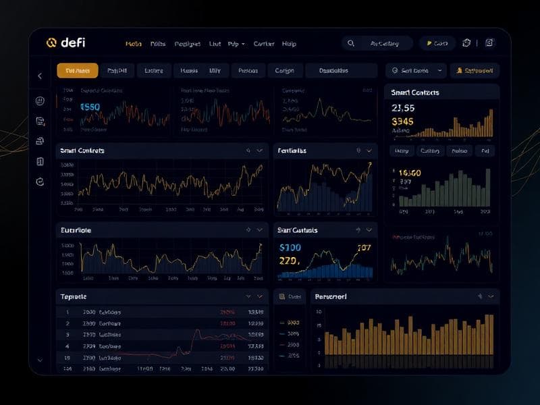Open the search magnifier icon in top bar
The height and width of the screenshot is (405, 540).
pos(352,43)
